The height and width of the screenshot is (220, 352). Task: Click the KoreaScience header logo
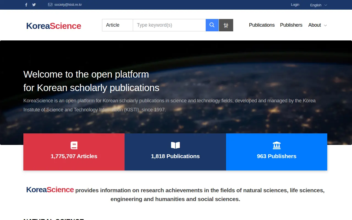pyautogui.click(x=54, y=26)
